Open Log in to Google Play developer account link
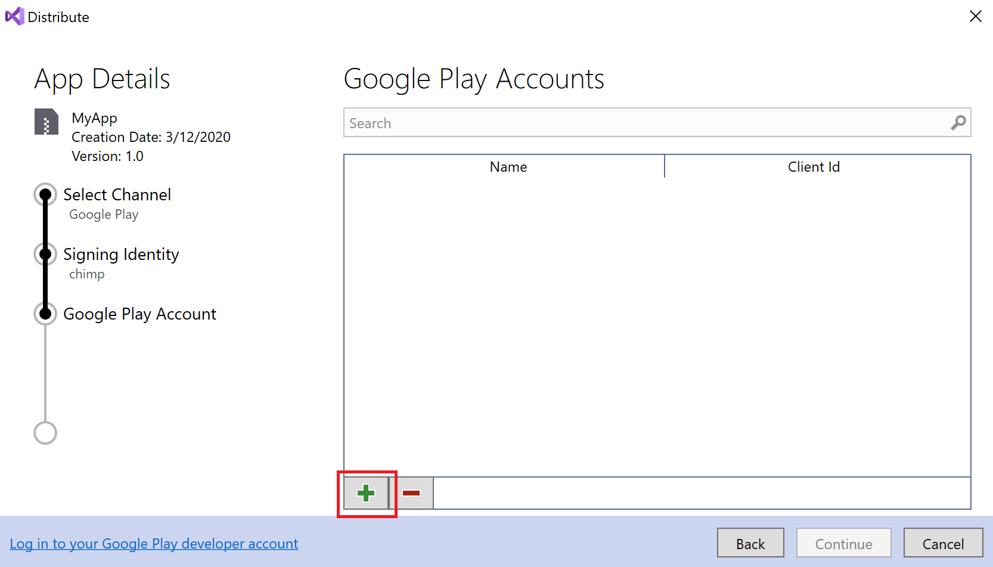Viewport: 993px width, 567px height. pos(154,544)
